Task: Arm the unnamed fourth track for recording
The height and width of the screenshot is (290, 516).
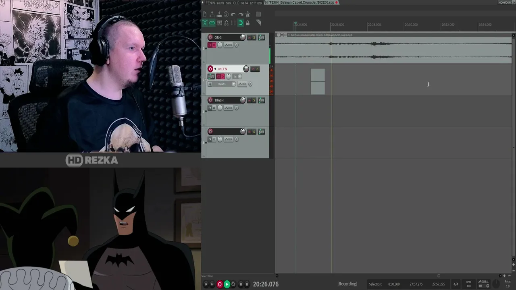Action: tap(210, 132)
